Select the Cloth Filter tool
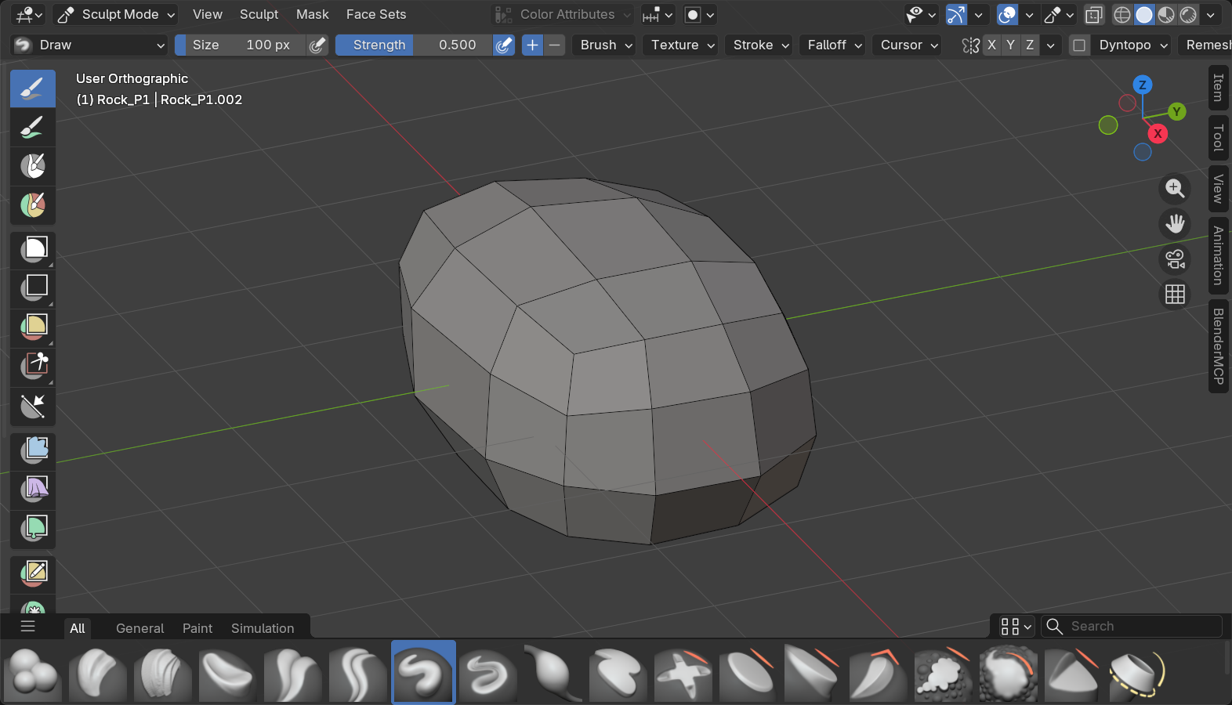Viewport: 1232px width, 705px height. click(x=33, y=490)
